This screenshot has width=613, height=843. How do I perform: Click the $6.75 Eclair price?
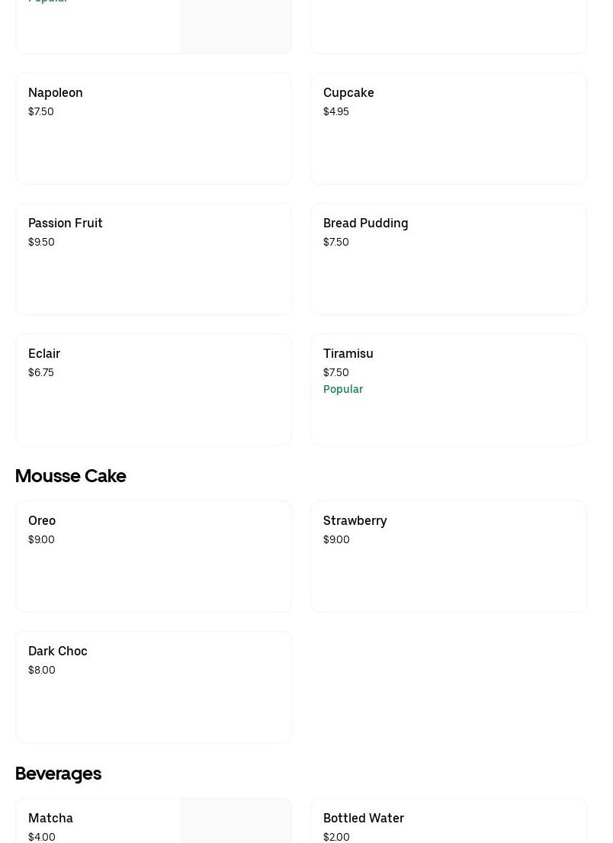[41, 372]
